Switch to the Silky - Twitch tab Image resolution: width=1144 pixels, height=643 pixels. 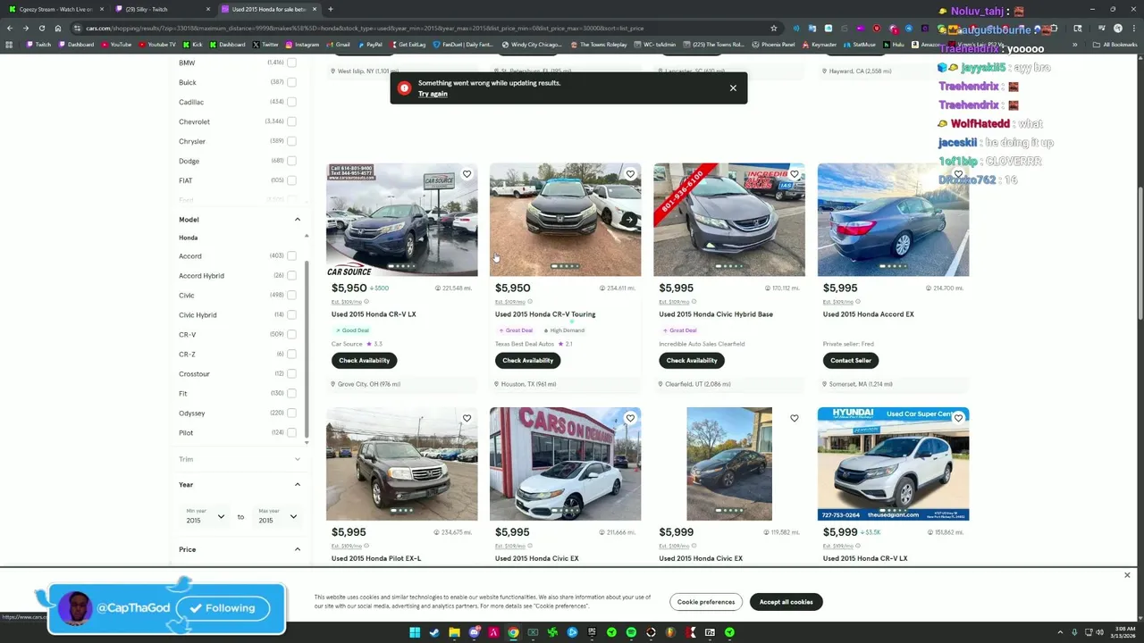(x=163, y=9)
